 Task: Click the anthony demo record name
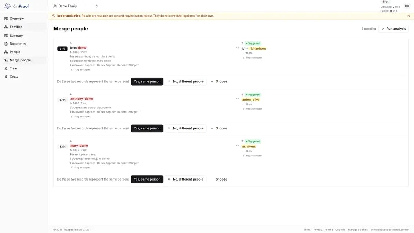82,99
